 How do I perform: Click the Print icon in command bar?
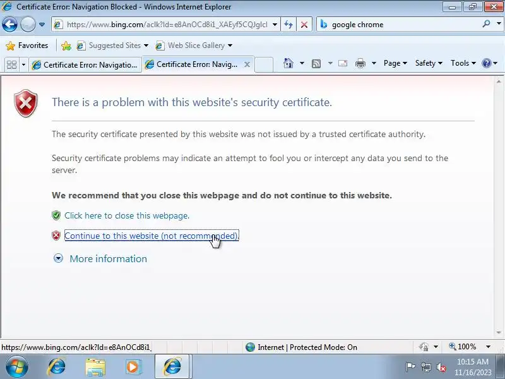(360, 64)
